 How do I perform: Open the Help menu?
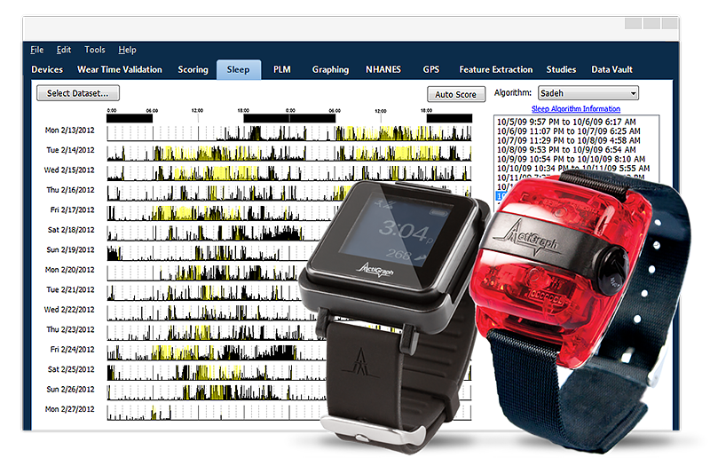tap(127, 50)
